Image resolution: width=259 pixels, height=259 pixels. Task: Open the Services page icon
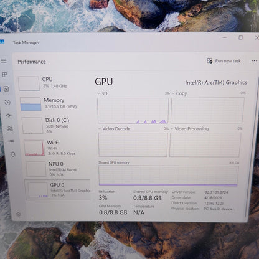pyautogui.click(x=13, y=154)
